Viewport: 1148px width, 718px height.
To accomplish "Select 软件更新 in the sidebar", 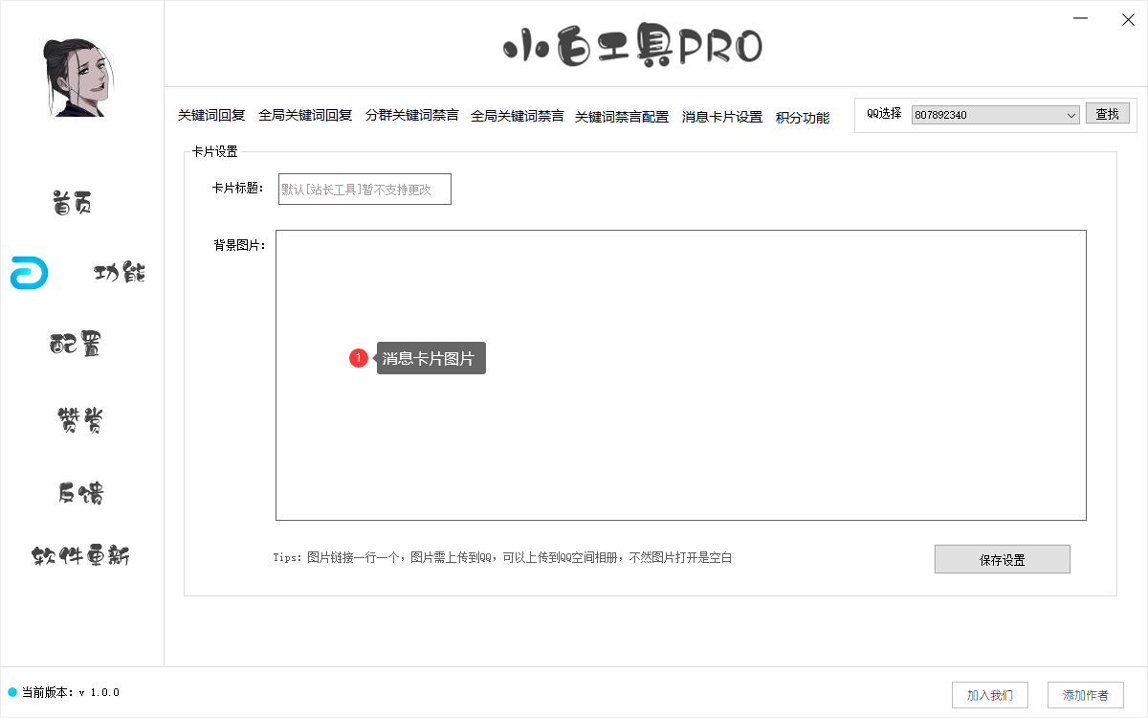I will click(82, 553).
